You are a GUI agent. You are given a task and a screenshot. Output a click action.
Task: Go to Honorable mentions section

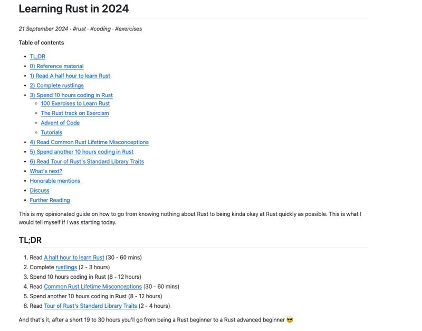click(55, 181)
